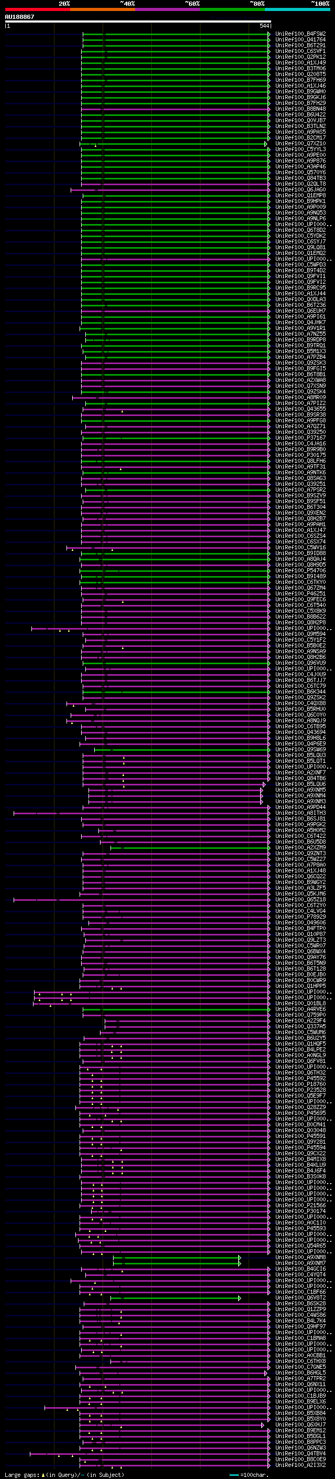
Task: Select the UniRef100_B8BN48 label
Action: (x=300, y=109)
